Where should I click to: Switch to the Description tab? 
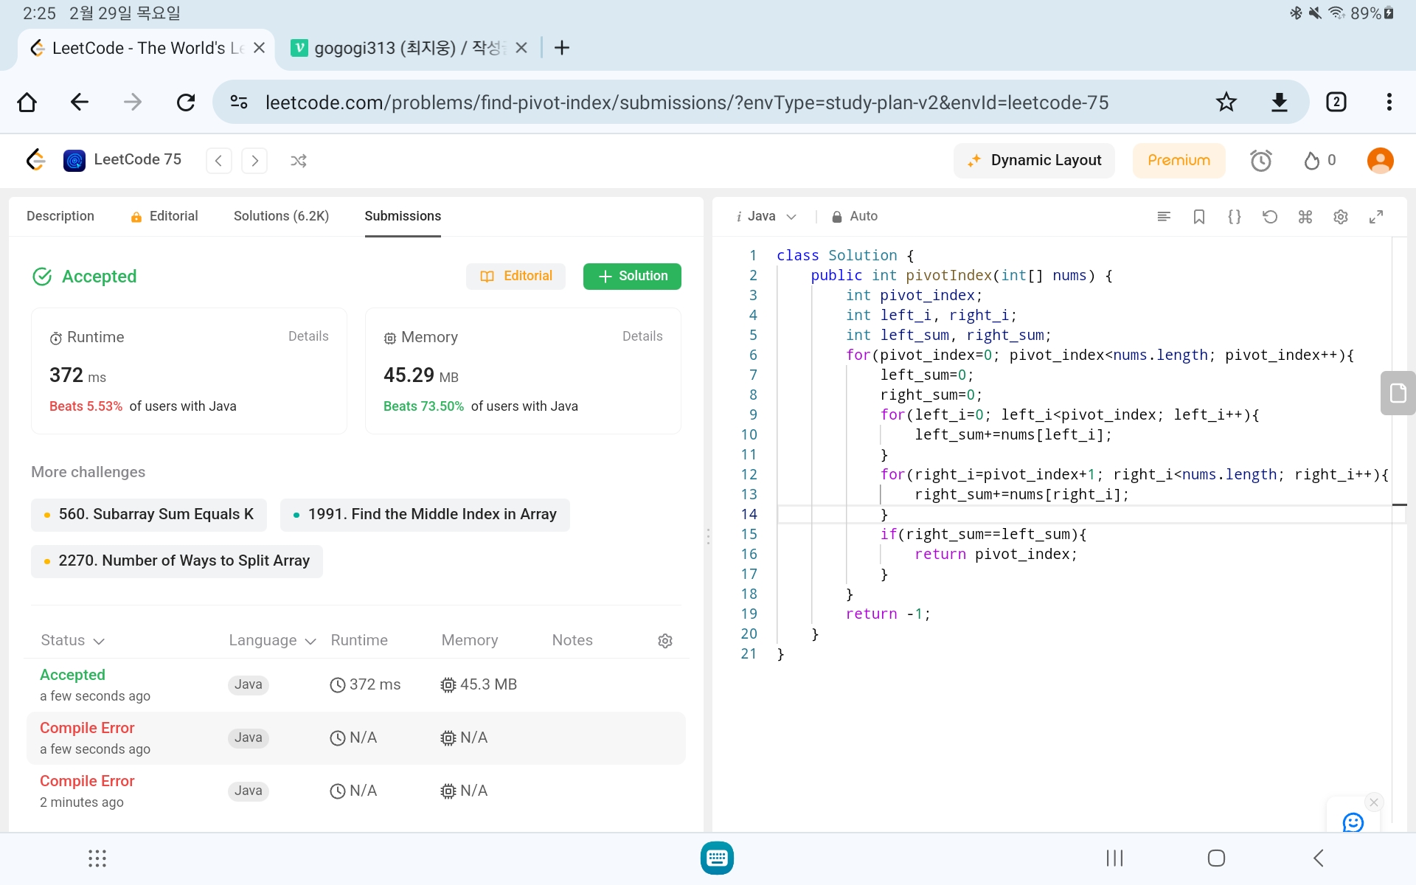tap(60, 216)
